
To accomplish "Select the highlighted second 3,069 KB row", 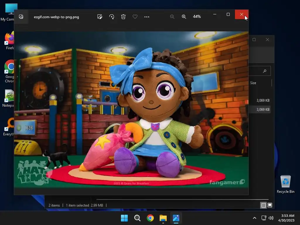I will 260,110.
